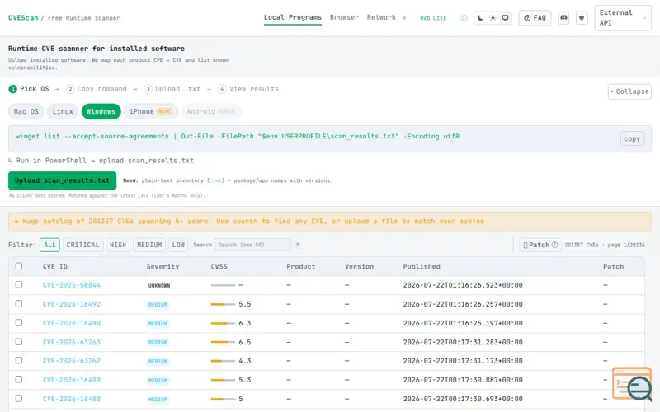Open CVE-2026-16488 details link

click(72, 399)
